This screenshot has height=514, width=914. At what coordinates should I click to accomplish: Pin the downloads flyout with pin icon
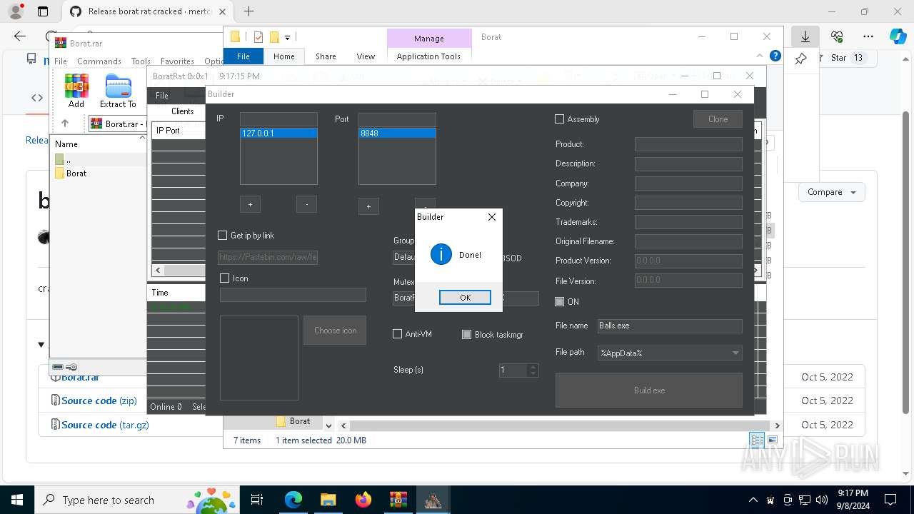[801, 59]
